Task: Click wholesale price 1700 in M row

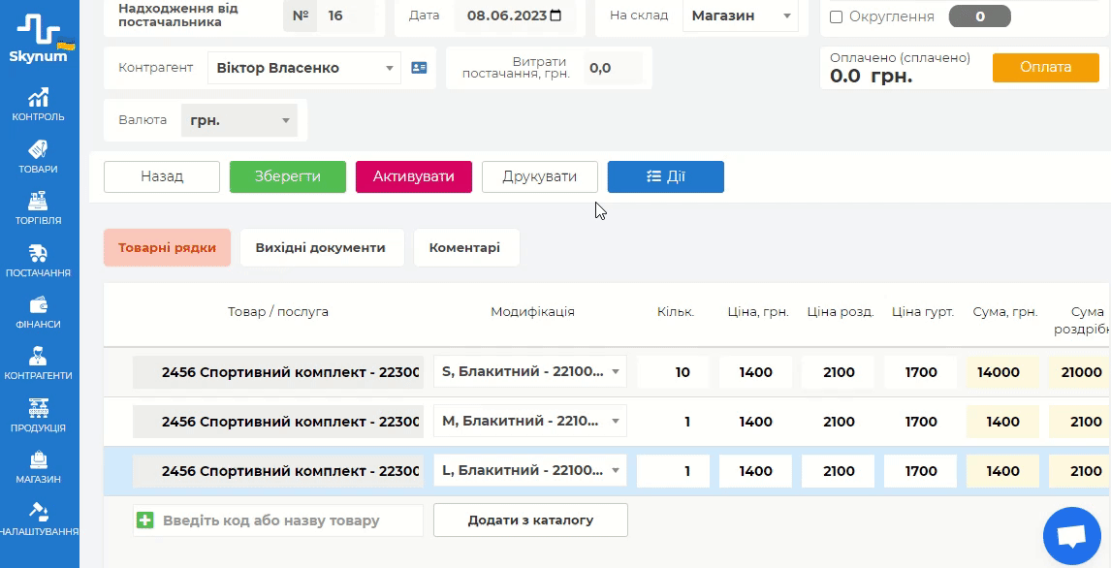Action: [x=920, y=422]
